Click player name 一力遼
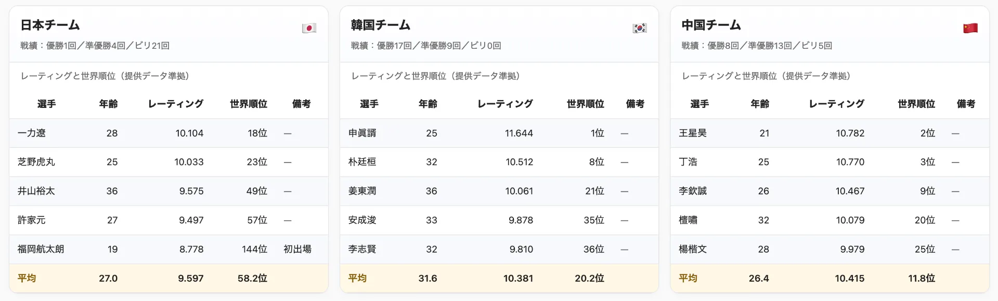 [x=32, y=133]
